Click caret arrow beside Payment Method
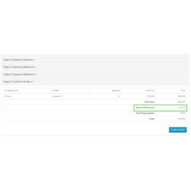The height and width of the screenshot is (191, 191). (x=35, y=74)
